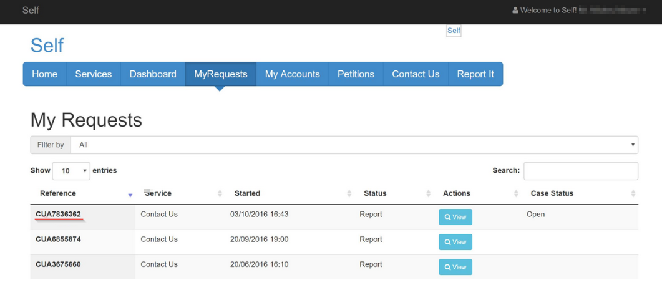Click the user icon beside Welcome to Self
The image size is (662, 285).
click(515, 10)
